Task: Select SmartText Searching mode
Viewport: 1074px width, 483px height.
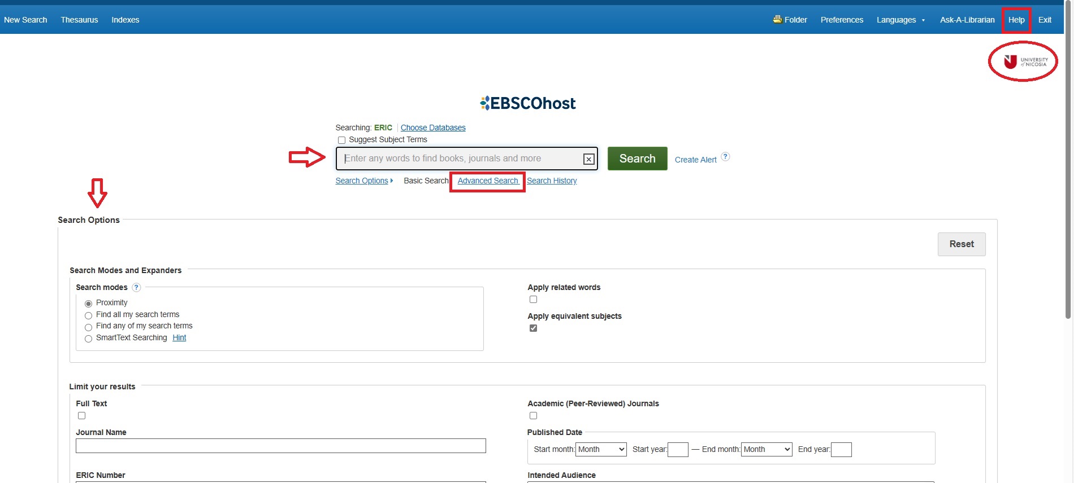Action: (88, 339)
